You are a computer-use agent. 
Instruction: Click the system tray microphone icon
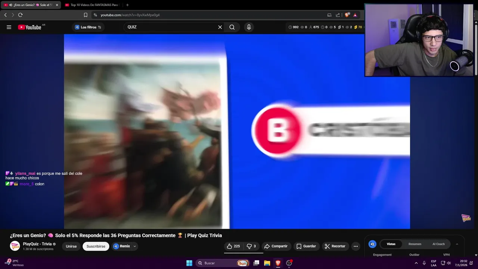(x=424, y=263)
